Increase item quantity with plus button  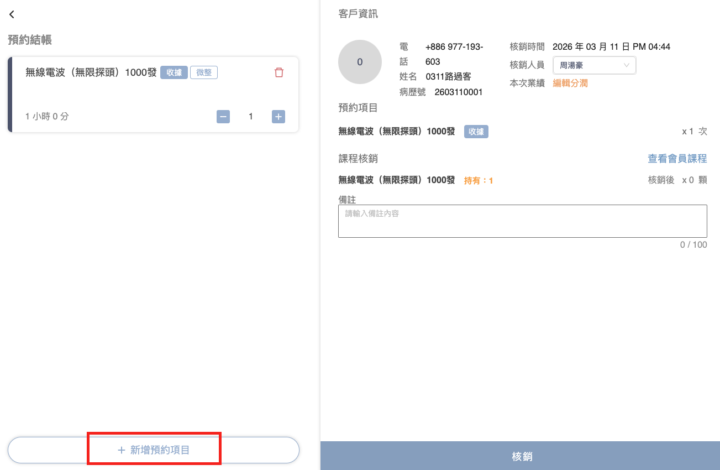[278, 117]
